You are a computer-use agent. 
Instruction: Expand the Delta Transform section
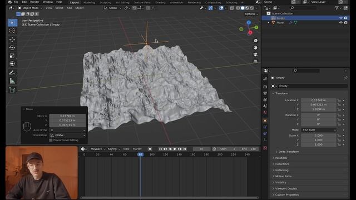(288, 152)
